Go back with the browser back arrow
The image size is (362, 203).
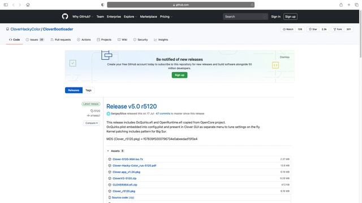[x=14, y=5]
